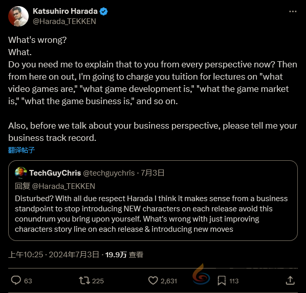The height and width of the screenshot is (293, 306).
Task: Open the Katsuhiro Harada display name
Action: pos(65,11)
